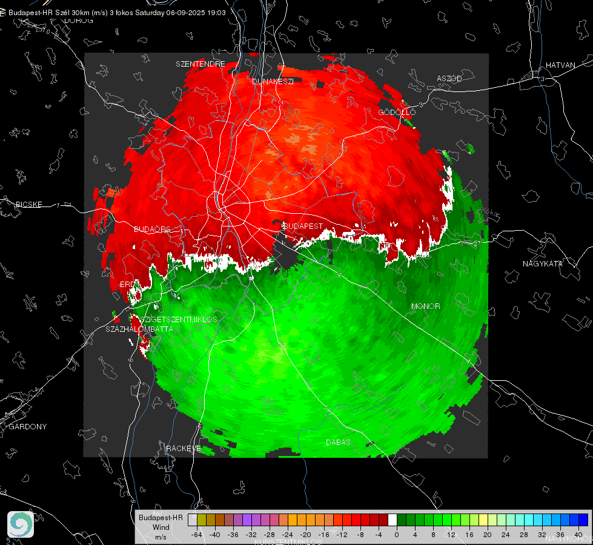Screen dimensions: 593x545
Task: Click the MONOR town label
Action: pos(425,306)
